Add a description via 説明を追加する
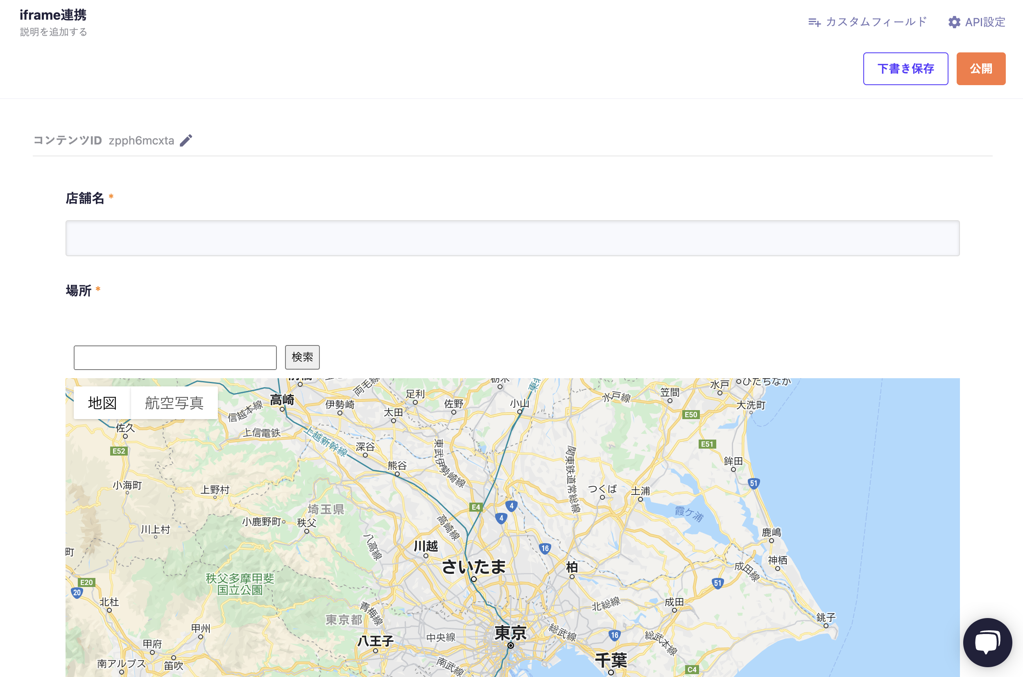The height and width of the screenshot is (677, 1023). 53,32
